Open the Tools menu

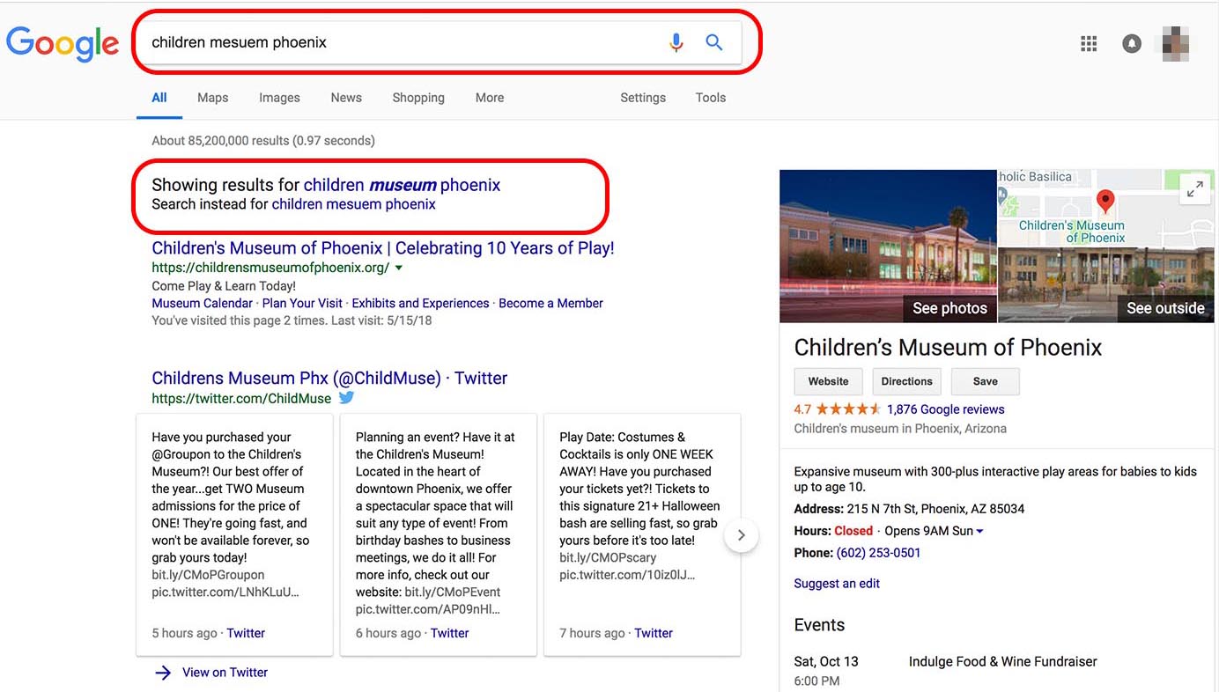711,98
